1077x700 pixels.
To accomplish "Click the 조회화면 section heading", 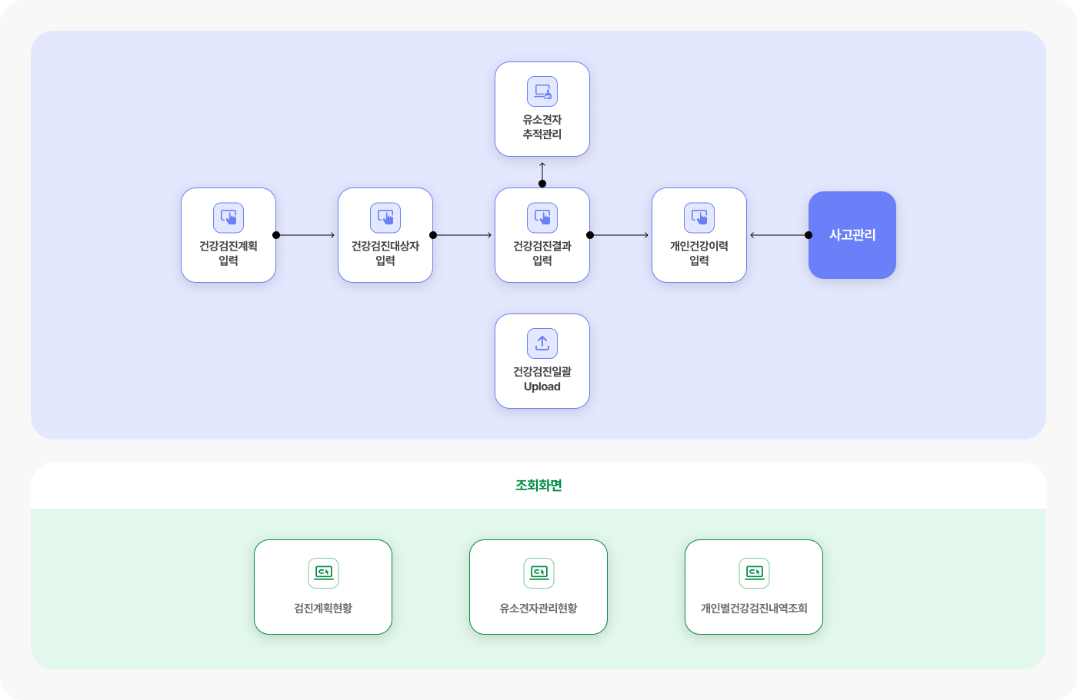I will coord(538,486).
